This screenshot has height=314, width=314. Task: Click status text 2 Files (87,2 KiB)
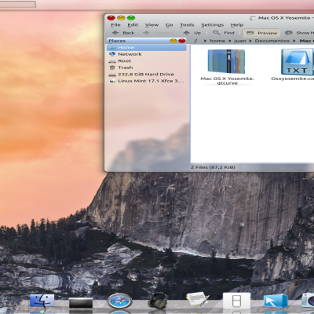213,167
